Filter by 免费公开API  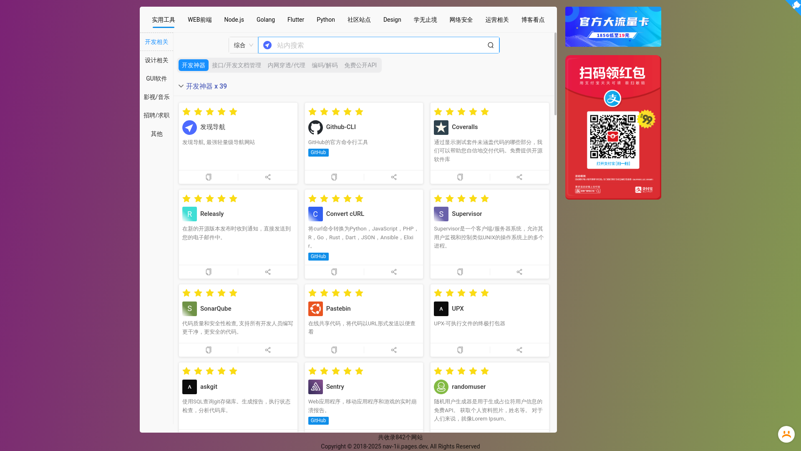(360, 65)
